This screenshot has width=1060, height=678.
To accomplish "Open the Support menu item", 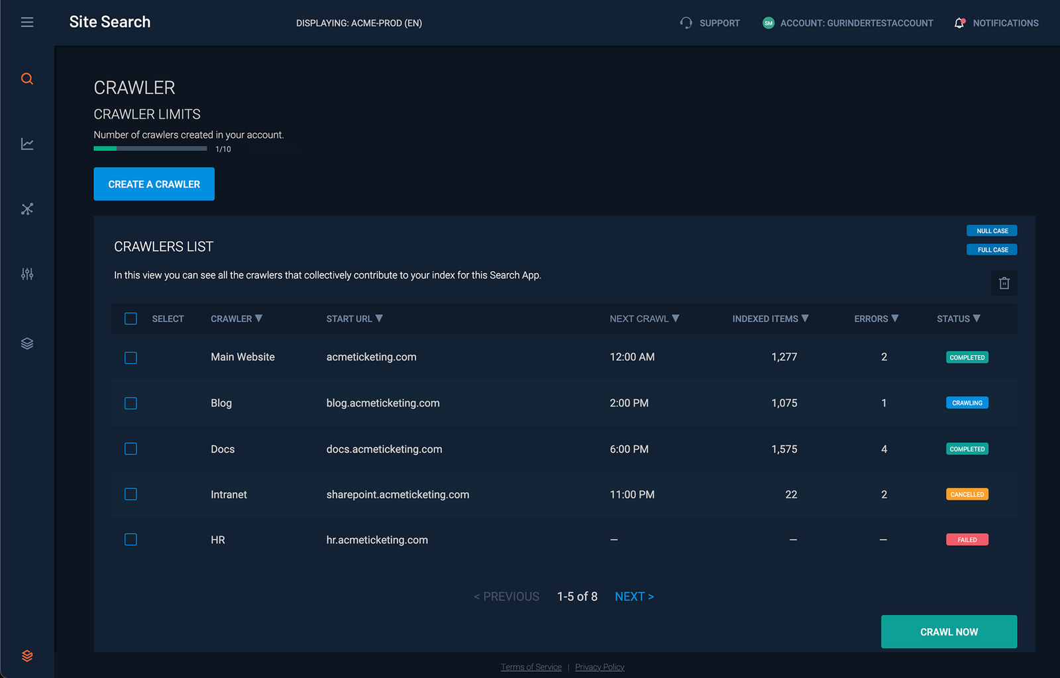I will (719, 23).
